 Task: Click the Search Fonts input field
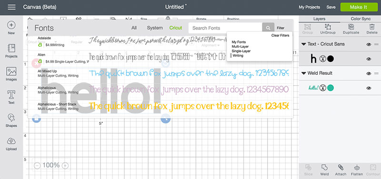click(x=225, y=28)
